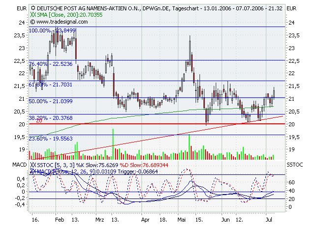The width and height of the screenshot is (314, 228).
Task: Click the red '20' price level marker
Action: 37,121
